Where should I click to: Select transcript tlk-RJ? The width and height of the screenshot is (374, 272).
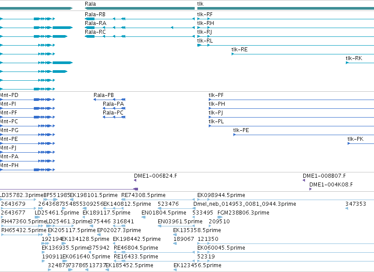pyautogui.click(x=204, y=32)
